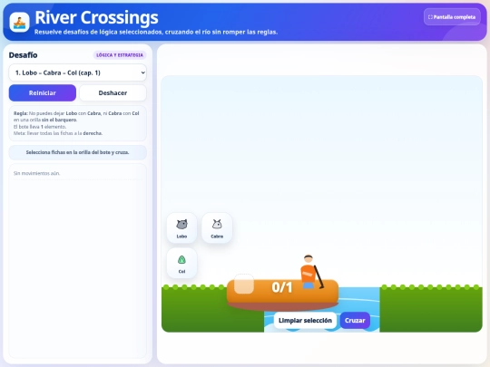Click the 'Sin movimientos aún' text
The image size is (490, 367).
36,173
